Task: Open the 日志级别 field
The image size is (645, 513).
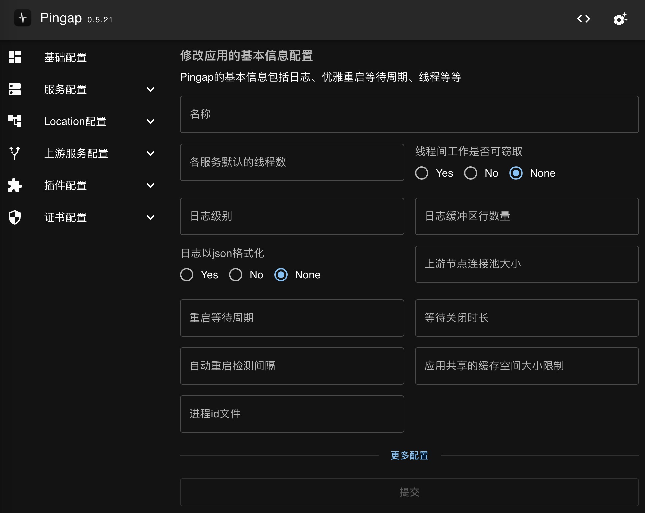Action: tap(292, 216)
